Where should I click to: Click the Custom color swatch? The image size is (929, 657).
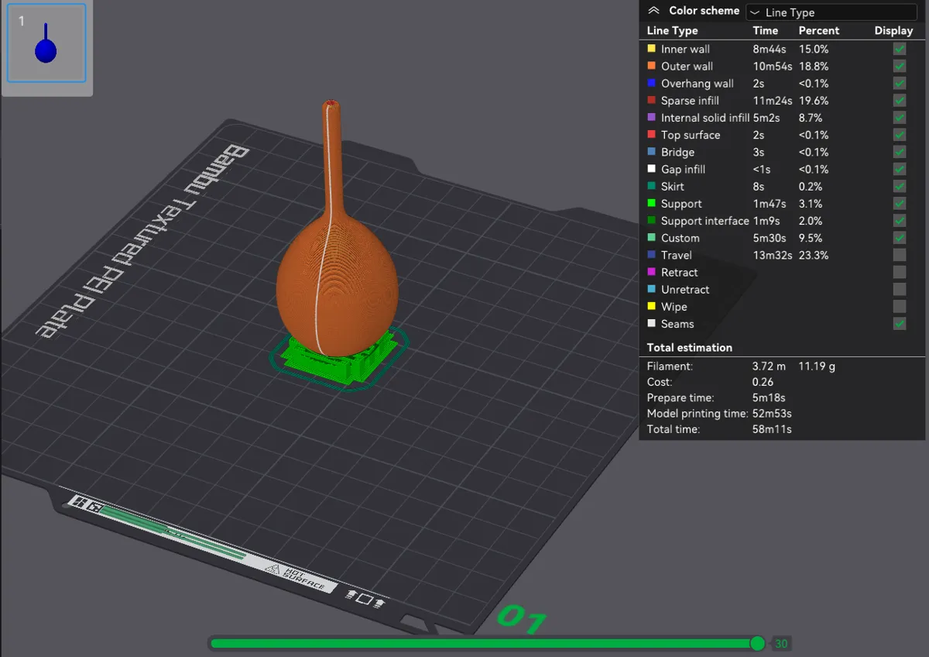click(651, 238)
